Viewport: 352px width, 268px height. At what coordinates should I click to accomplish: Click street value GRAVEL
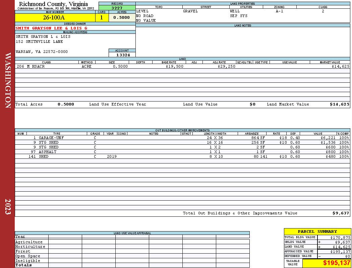(x=190, y=11)
